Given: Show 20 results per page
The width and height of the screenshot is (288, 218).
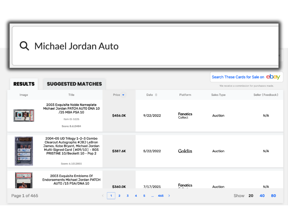Looking at the screenshot, I should pos(251,195).
